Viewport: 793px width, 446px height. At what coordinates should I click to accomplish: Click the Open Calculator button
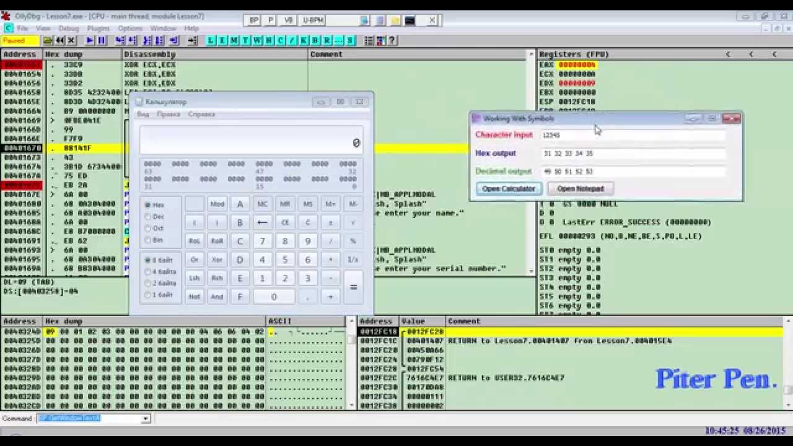(x=509, y=188)
